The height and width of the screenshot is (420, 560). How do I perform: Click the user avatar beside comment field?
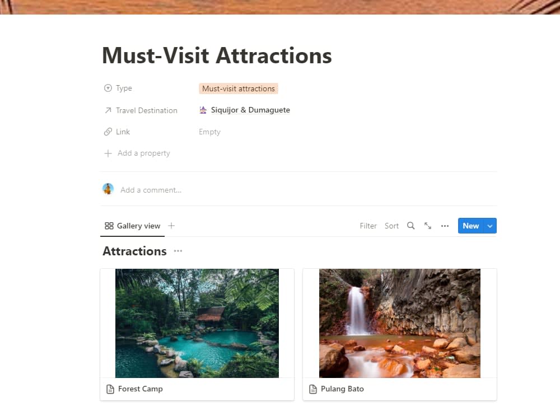pos(108,189)
